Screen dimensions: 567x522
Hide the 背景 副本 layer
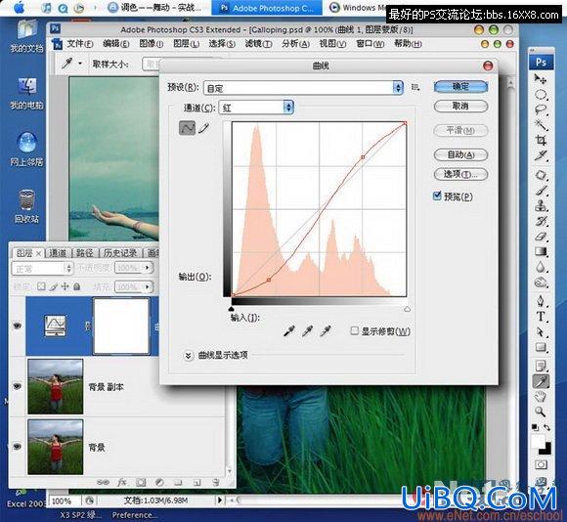(17, 386)
